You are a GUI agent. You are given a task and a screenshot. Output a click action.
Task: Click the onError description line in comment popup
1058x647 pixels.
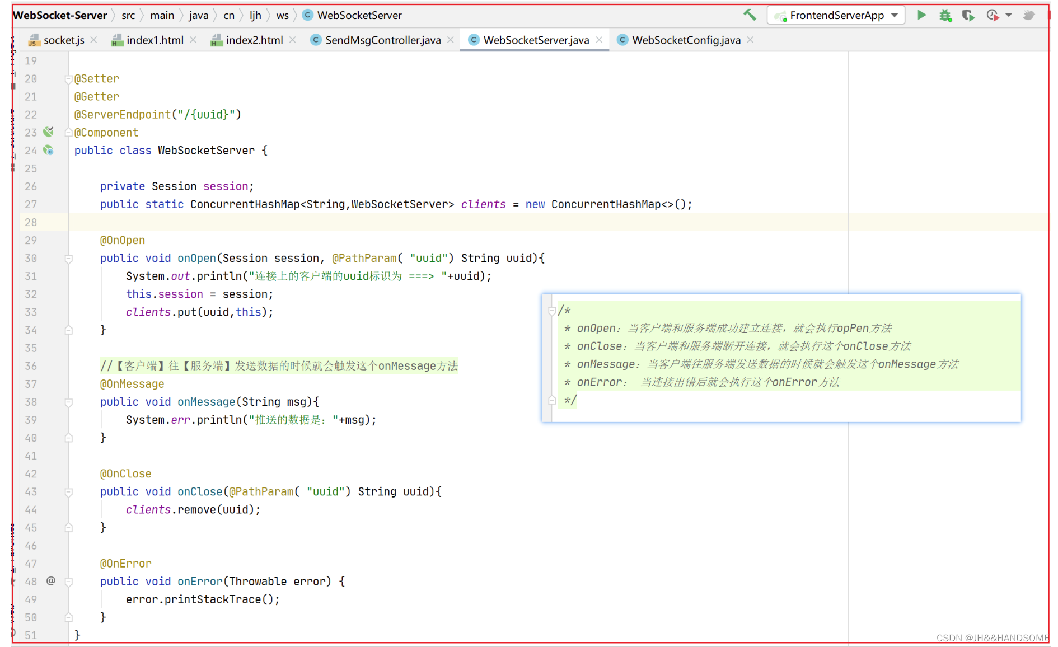click(703, 382)
